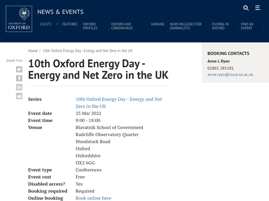Click the postcode OX2 6GG

(x=85, y=163)
